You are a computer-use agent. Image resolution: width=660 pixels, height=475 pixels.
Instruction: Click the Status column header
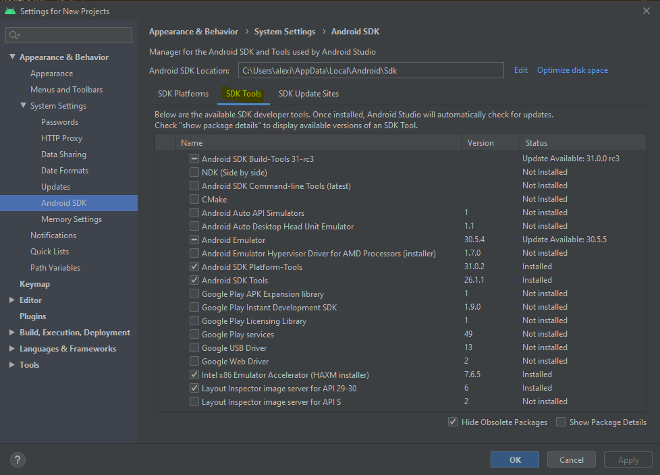click(x=583, y=142)
